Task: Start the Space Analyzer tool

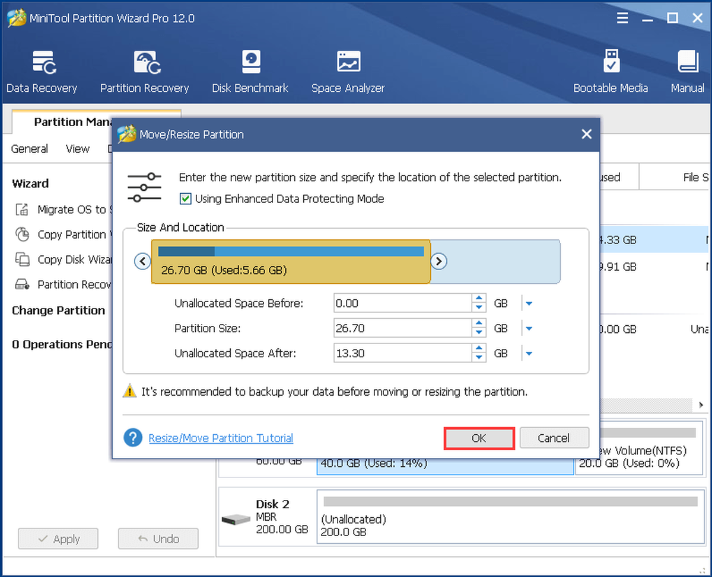Action: pyautogui.click(x=348, y=72)
